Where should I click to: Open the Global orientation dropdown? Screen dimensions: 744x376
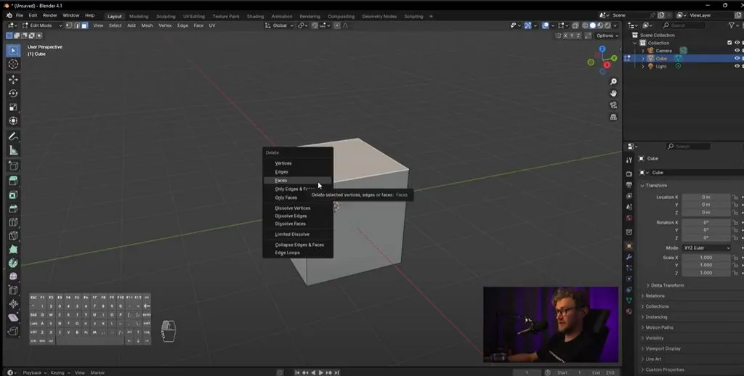(279, 25)
